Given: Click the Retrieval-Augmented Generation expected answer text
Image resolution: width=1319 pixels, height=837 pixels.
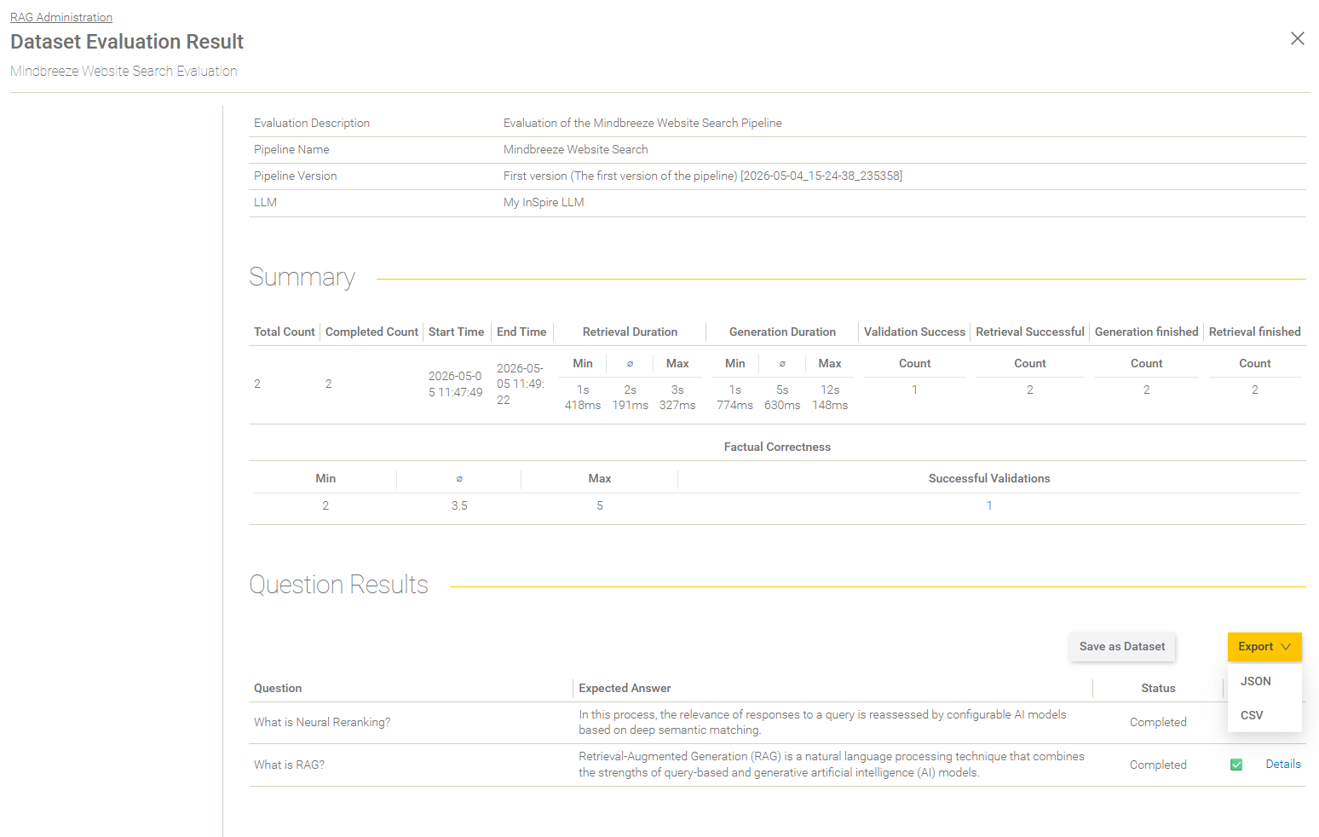Looking at the screenshot, I should click(832, 765).
